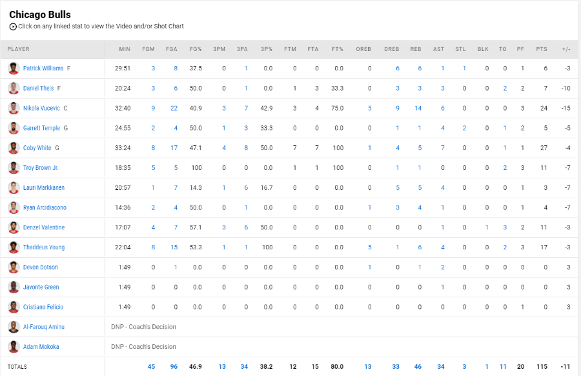Show Denzel Valentine's 3 turnovers
This screenshot has width=581, height=376.
coord(505,227)
